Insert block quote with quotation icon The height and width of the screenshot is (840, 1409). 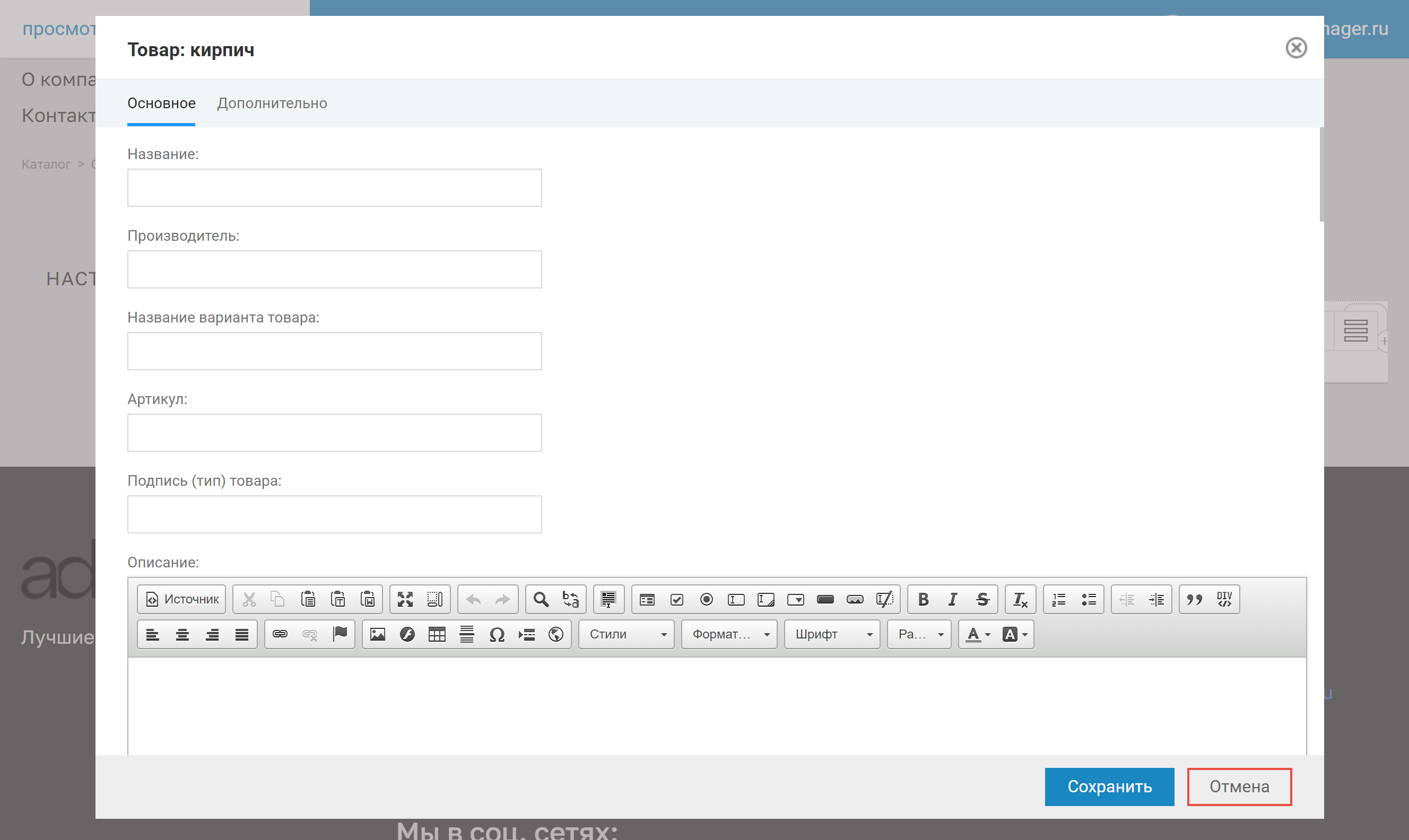[x=1195, y=599]
